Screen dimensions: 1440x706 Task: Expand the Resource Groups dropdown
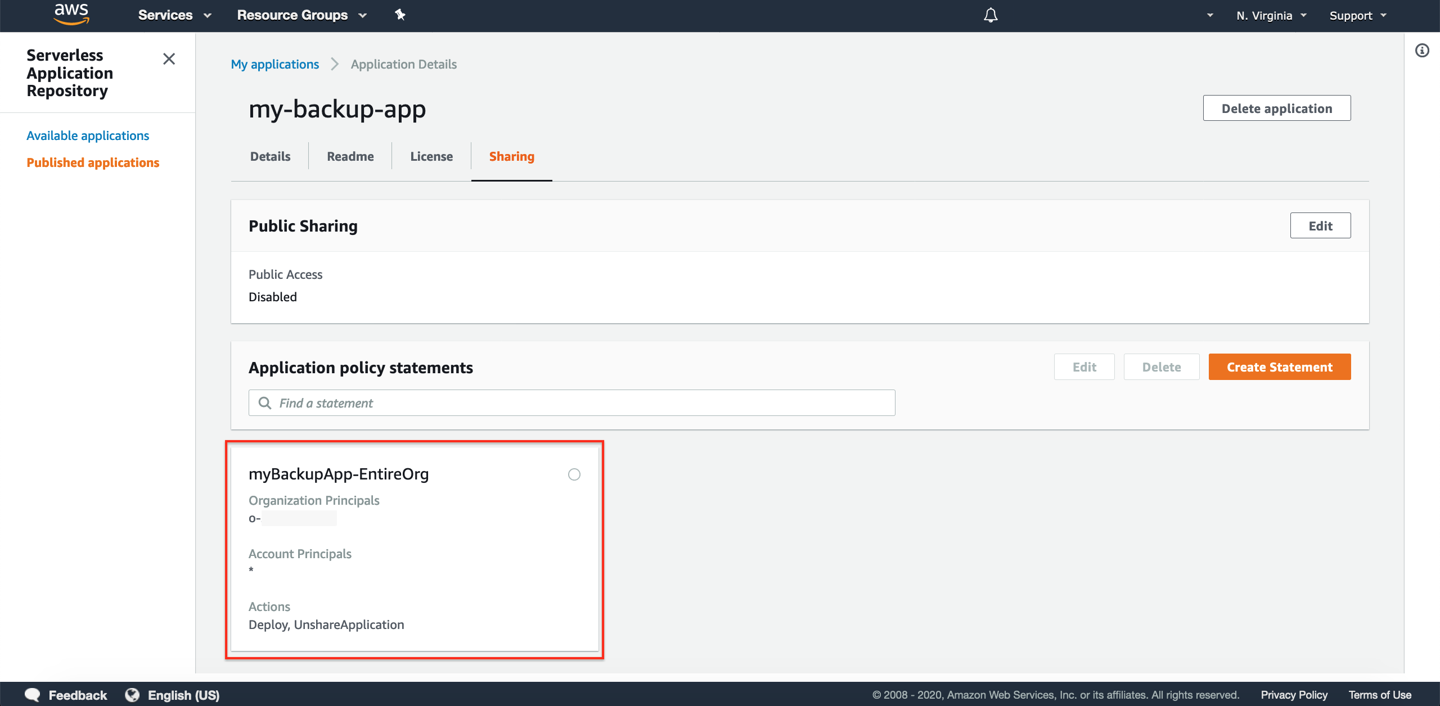[x=301, y=15]
